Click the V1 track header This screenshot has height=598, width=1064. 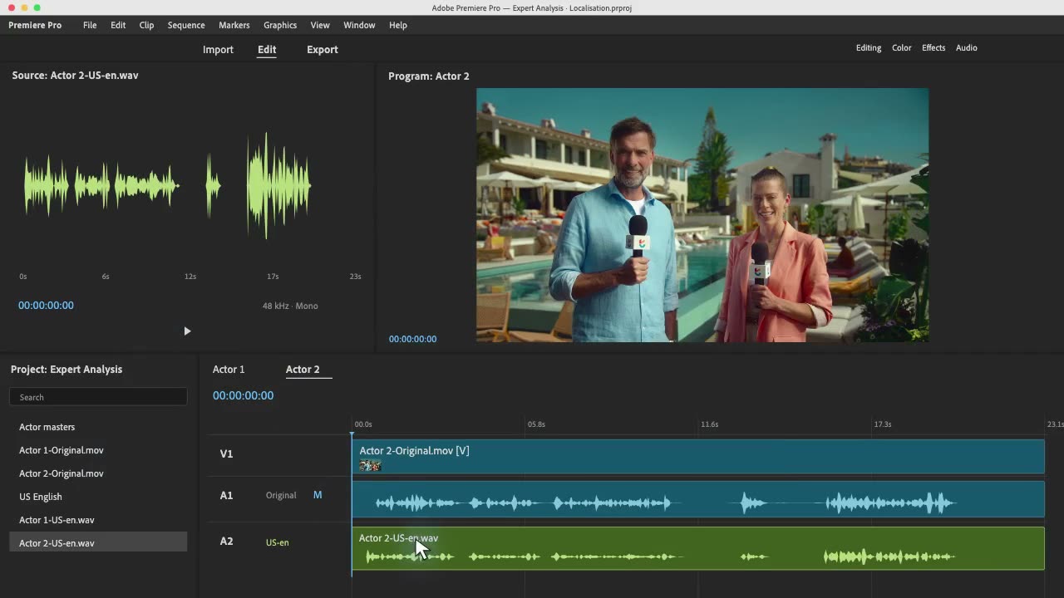[226, 454]
